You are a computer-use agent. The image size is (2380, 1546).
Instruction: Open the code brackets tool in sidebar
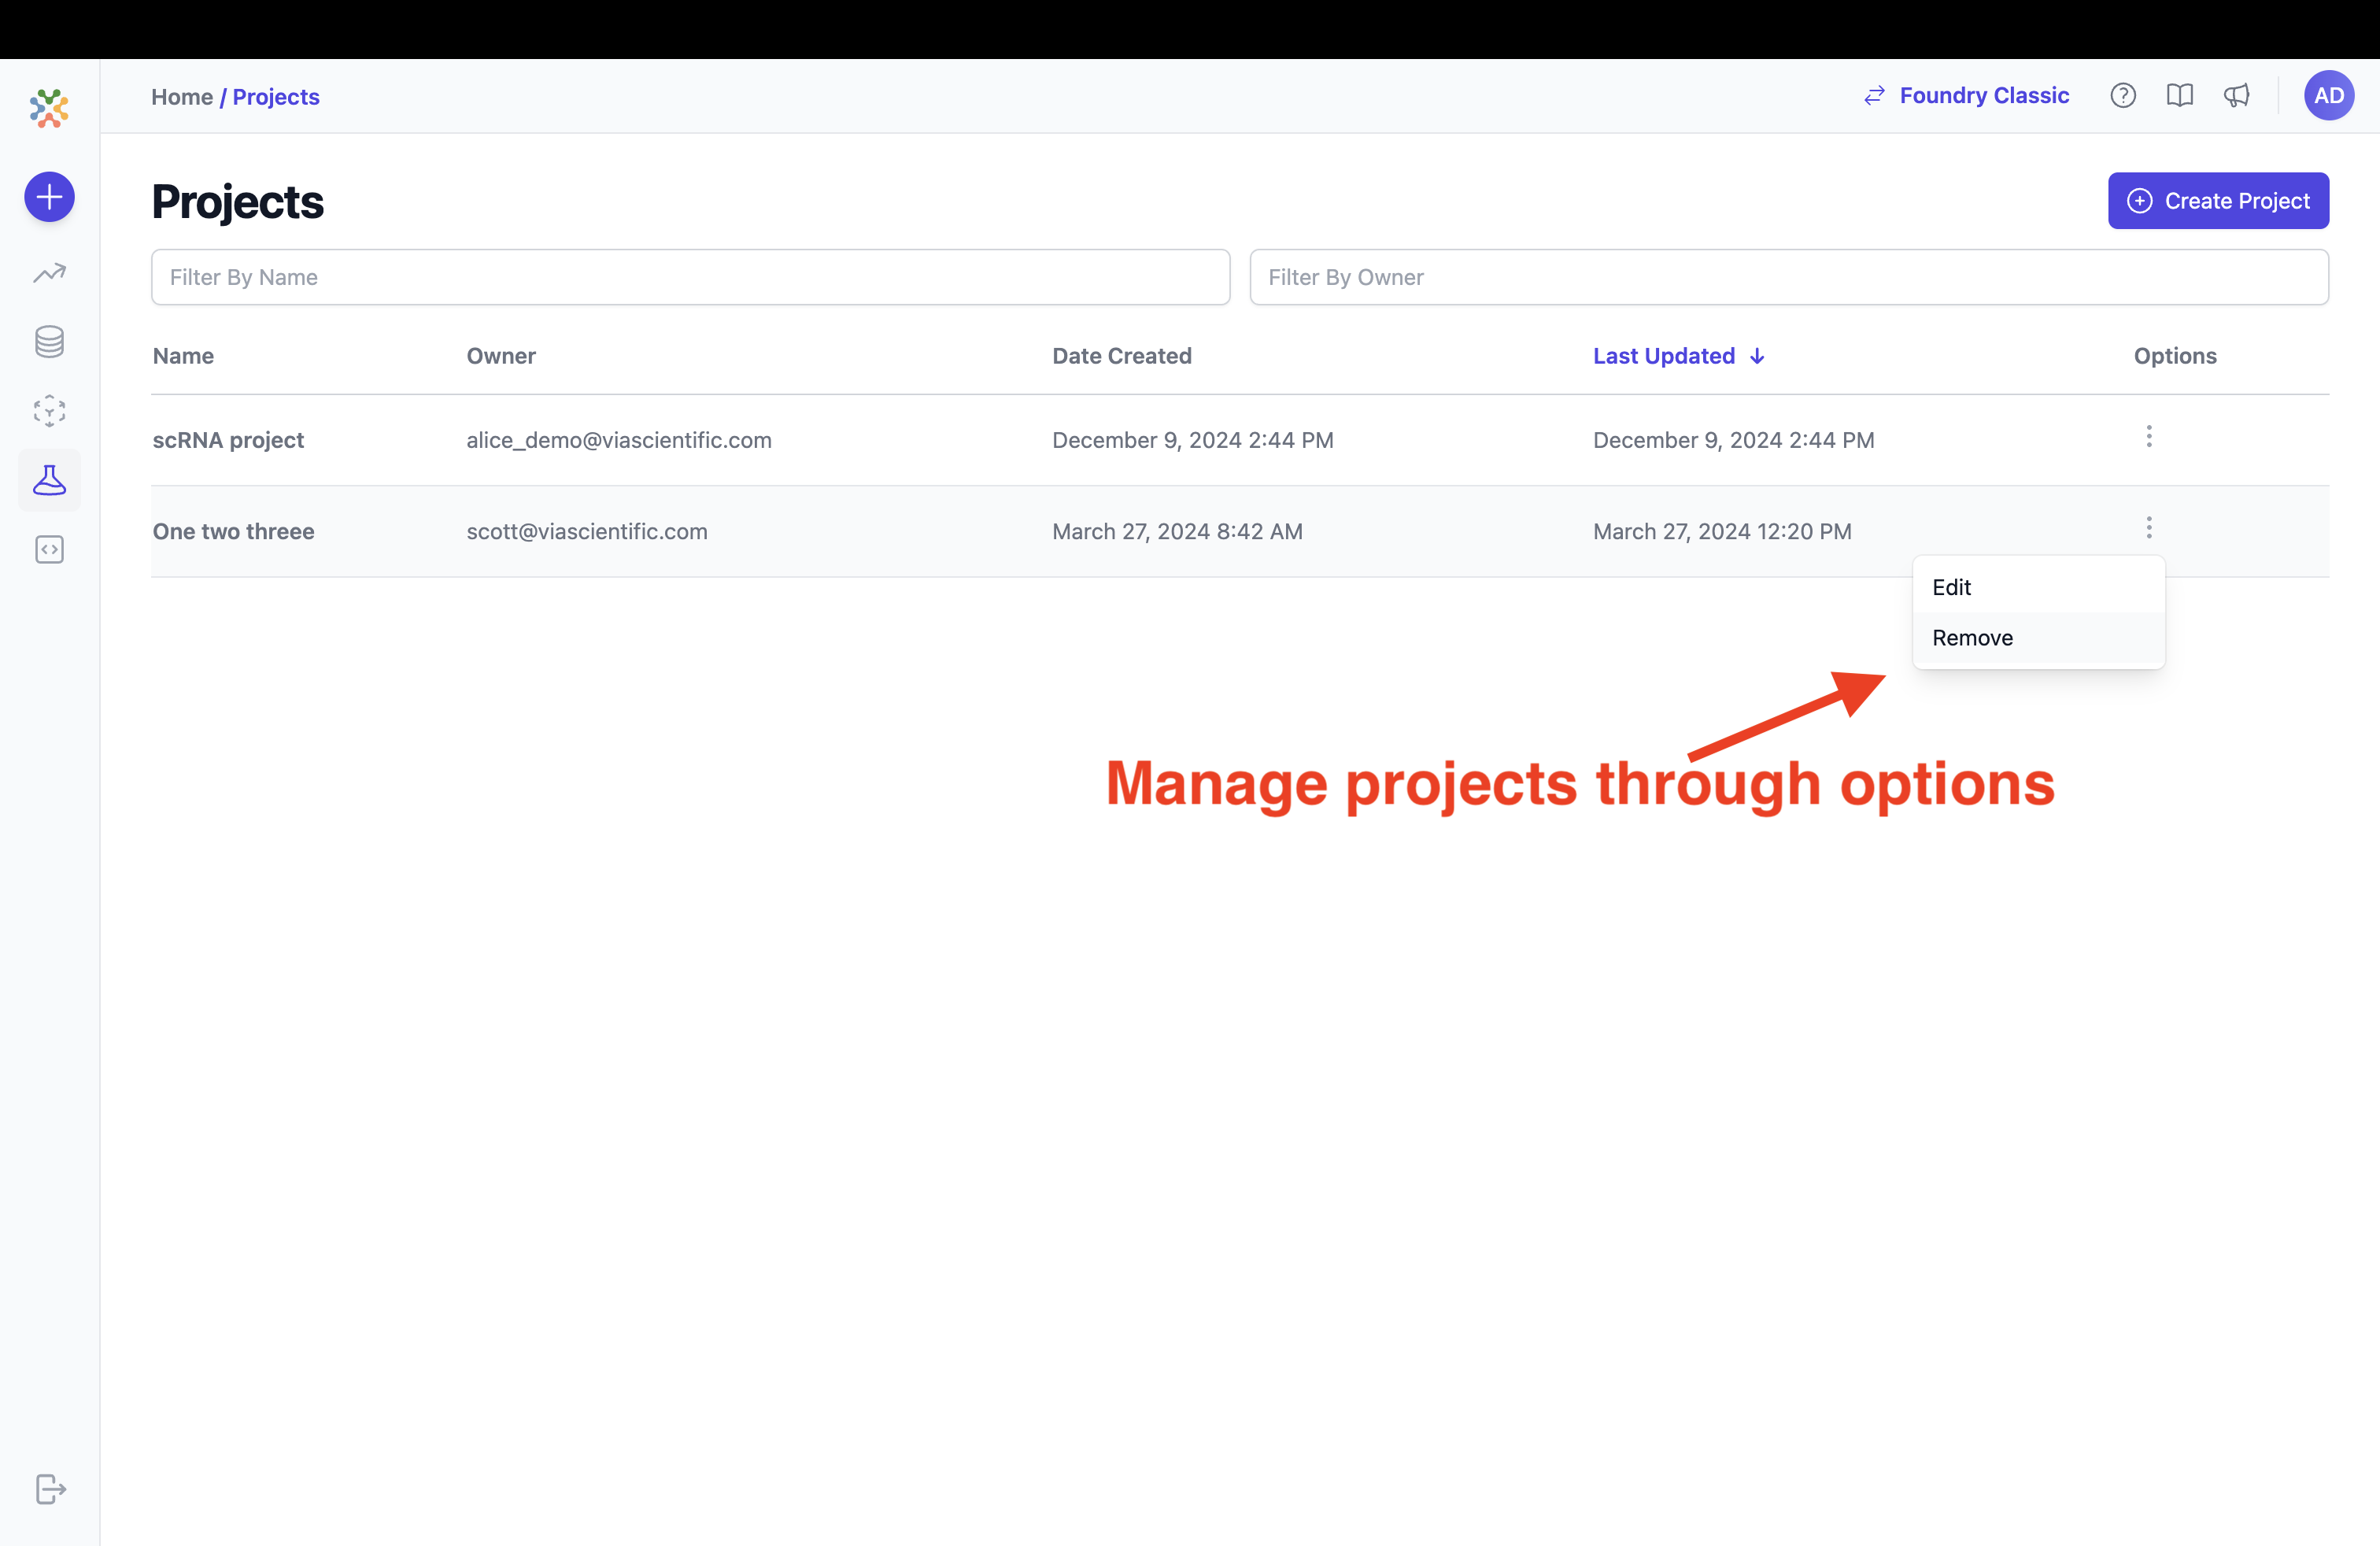(49, 549)
